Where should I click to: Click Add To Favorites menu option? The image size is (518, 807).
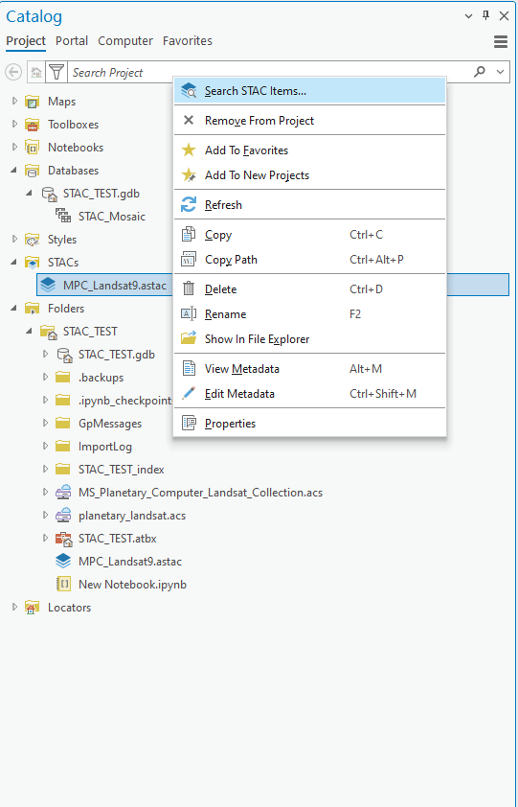[309, 150]
